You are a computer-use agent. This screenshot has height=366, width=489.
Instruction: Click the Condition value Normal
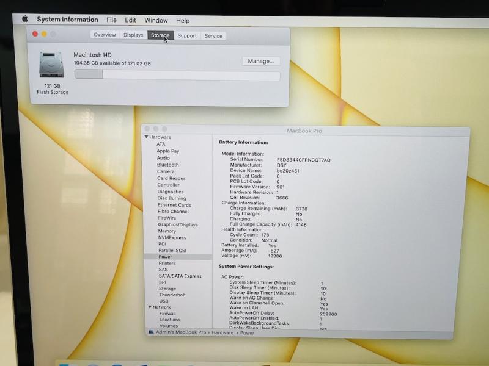[x=269, y=240]
